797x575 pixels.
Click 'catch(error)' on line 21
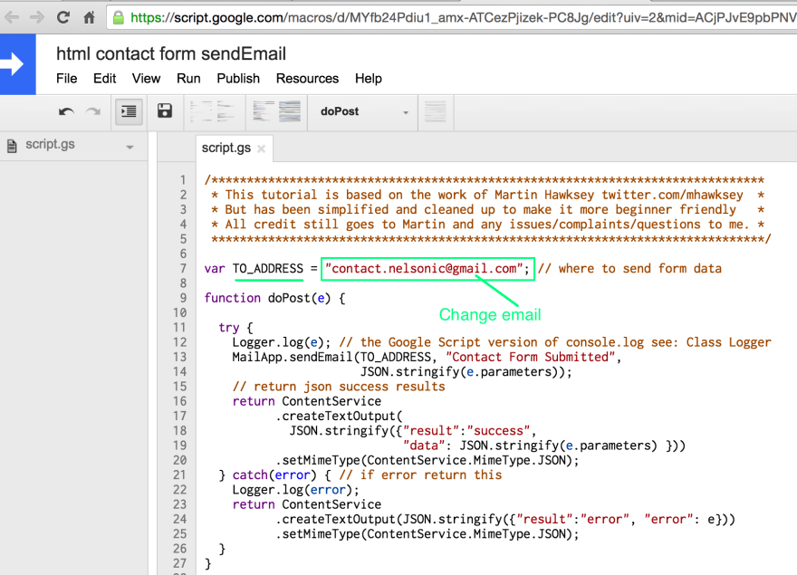point(274,474)
